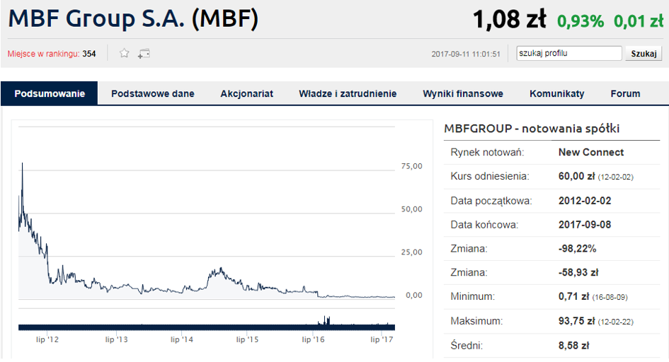This screenshot has width=669, height=362.
Task: Select change value -58,93 zł
Action: pyautogui.click(x=578, y=272)
